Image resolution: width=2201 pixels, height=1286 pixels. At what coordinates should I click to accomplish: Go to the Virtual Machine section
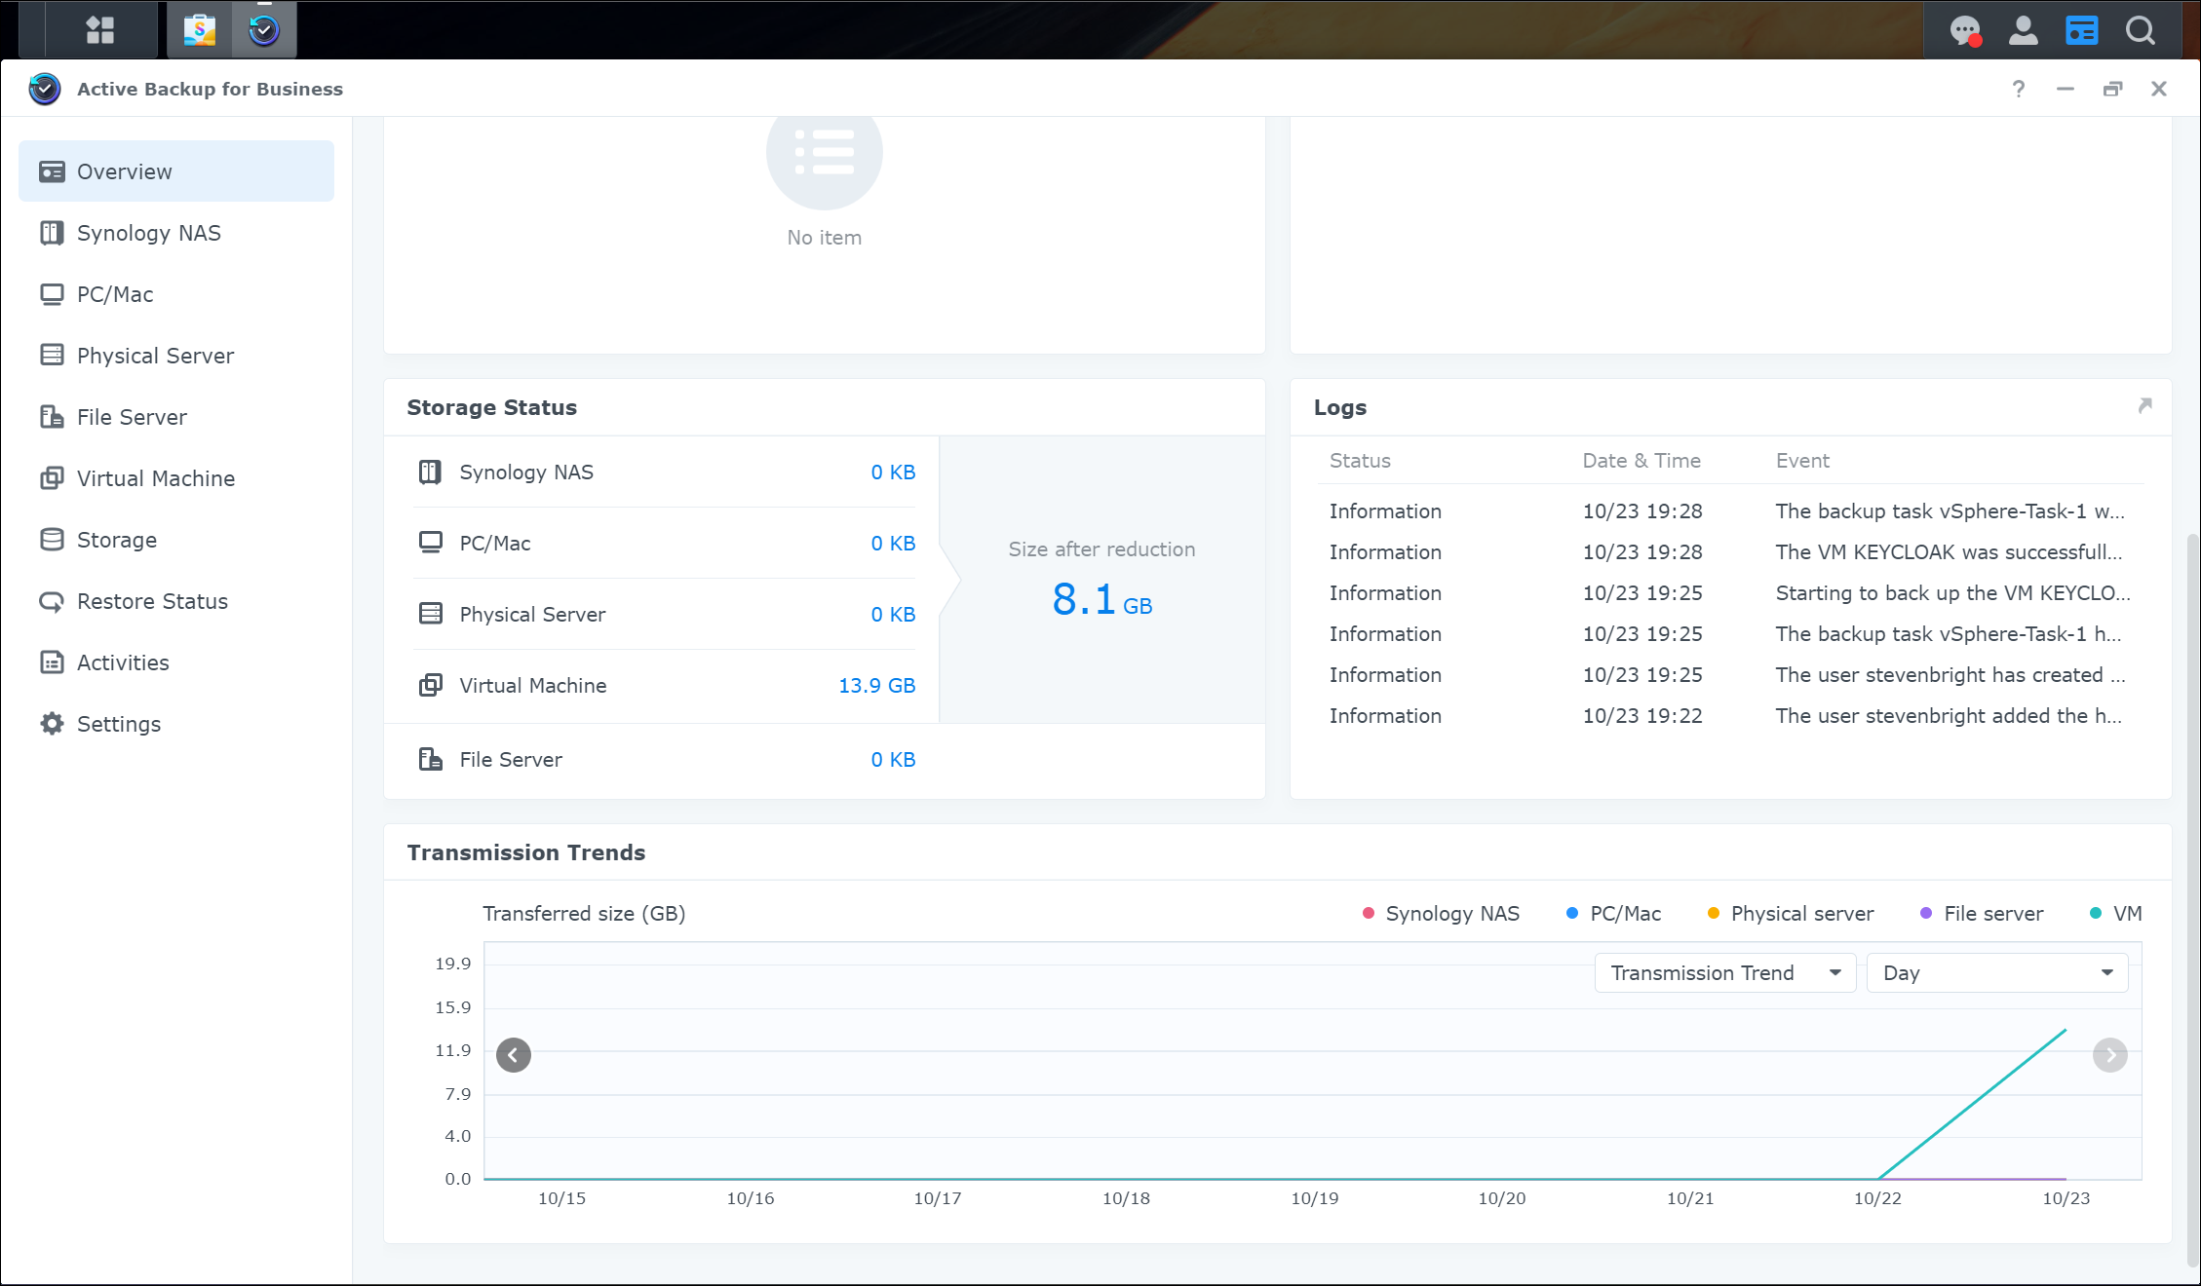(155, 478)
